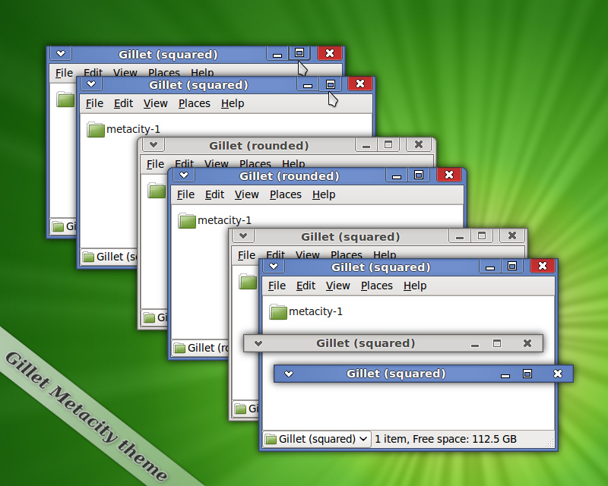Click the status bar folder icon of the gray rounded window
This screenshot has width=608, height=486.
(149, 318)
